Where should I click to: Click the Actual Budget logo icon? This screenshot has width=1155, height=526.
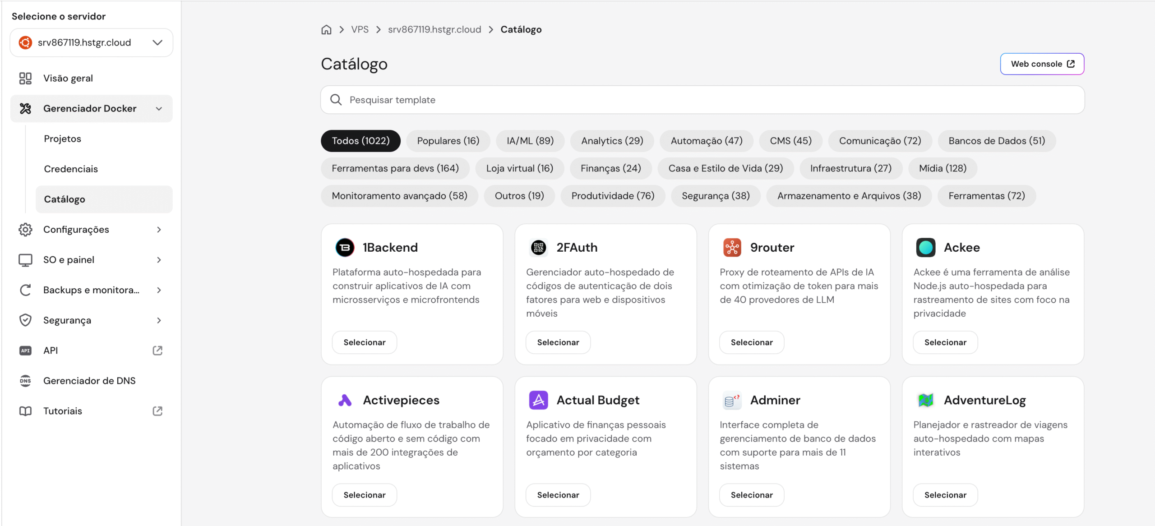pyautogui.click(x=539, y=400)
